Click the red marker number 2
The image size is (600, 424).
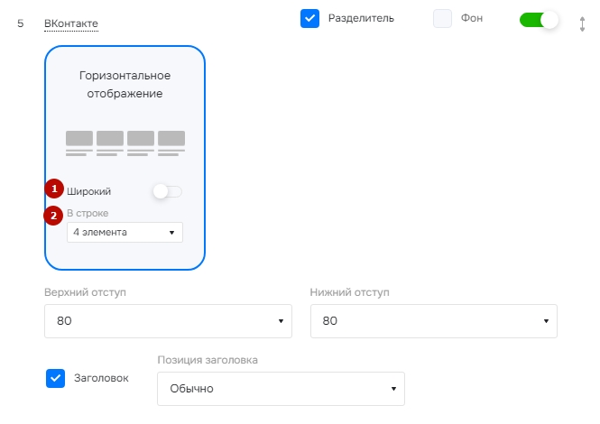pos(53,216)
